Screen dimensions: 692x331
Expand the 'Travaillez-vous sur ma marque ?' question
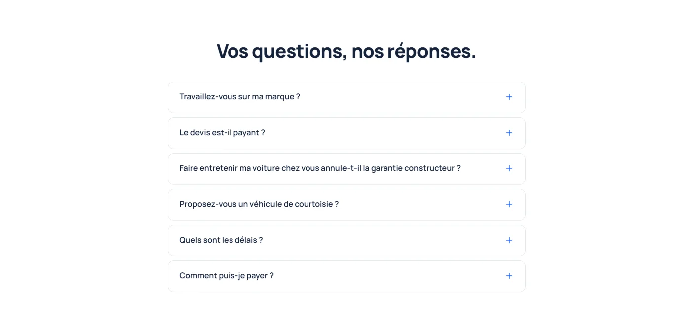[240, 97]
